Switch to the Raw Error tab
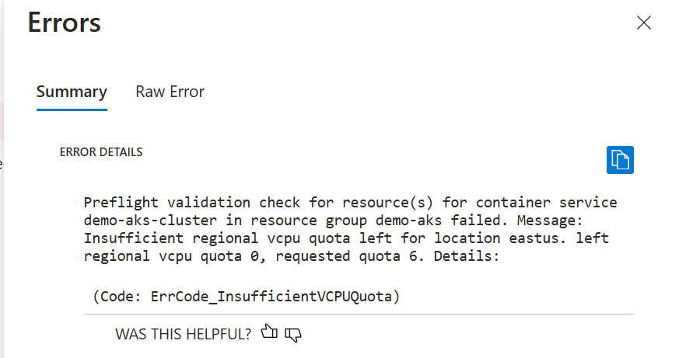679x358 pixels. pos(170,92)
